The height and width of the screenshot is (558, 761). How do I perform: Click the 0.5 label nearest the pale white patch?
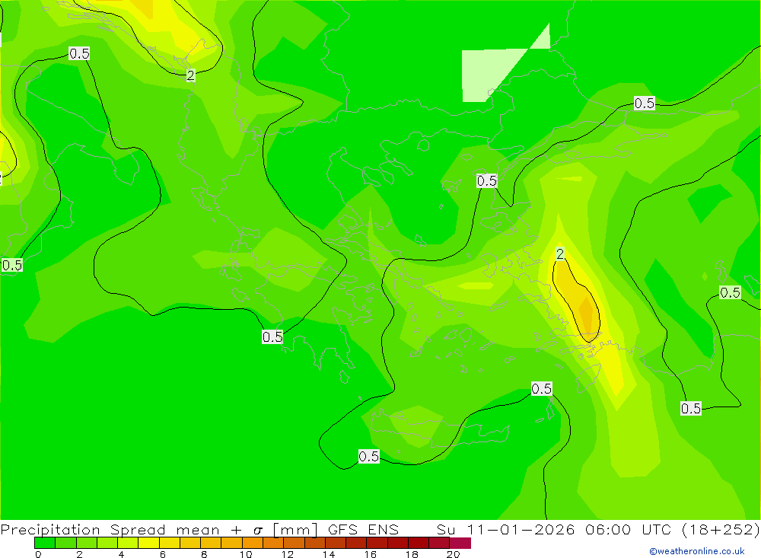(x=487, y=181)
